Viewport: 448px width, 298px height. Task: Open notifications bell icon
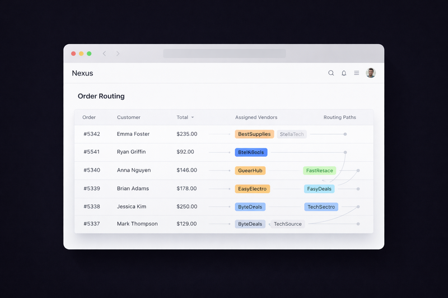[x=344, y=73]
